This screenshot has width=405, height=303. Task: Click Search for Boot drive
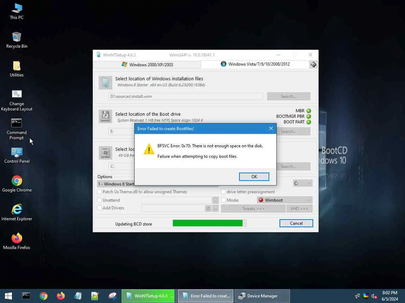click(x=294, y=132)
